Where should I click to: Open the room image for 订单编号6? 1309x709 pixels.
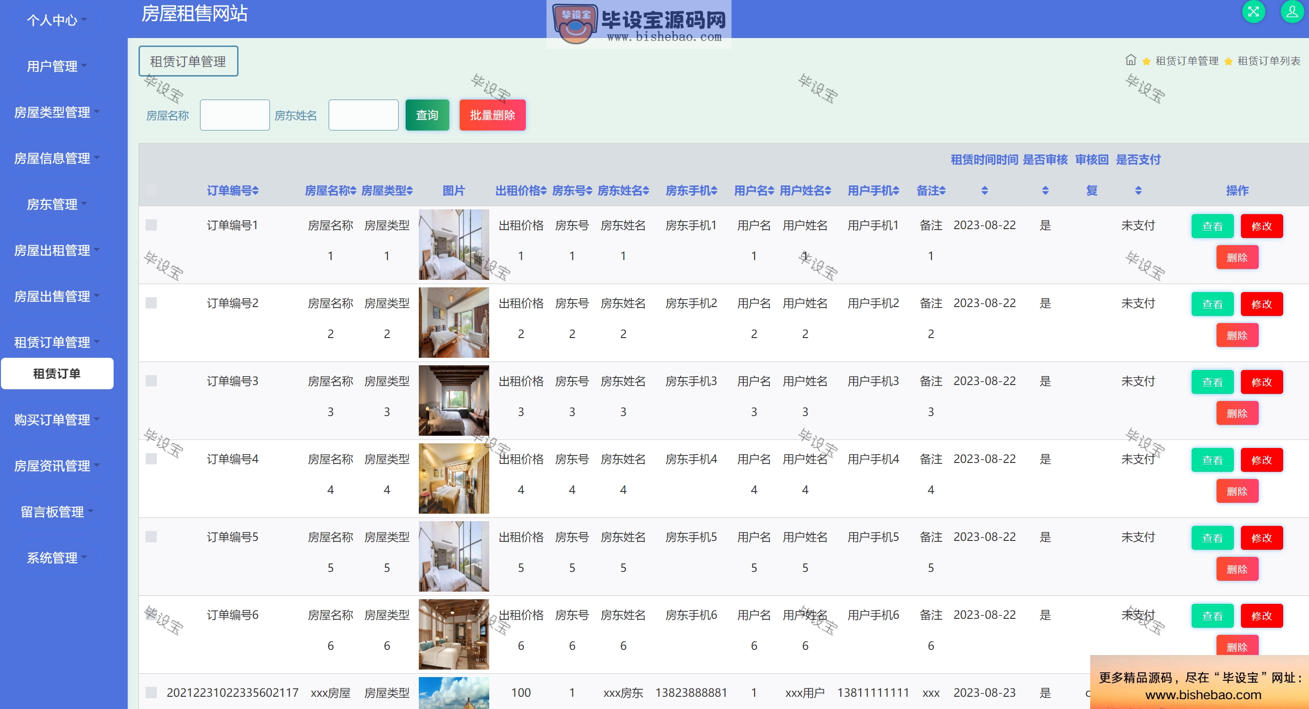click(x=454, y=634)
